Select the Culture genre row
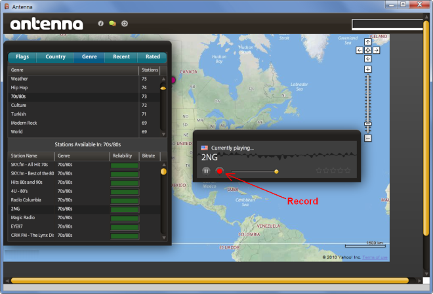Image resolution: width=433 pixels, height=294 pixels. (x=84, y=105)
